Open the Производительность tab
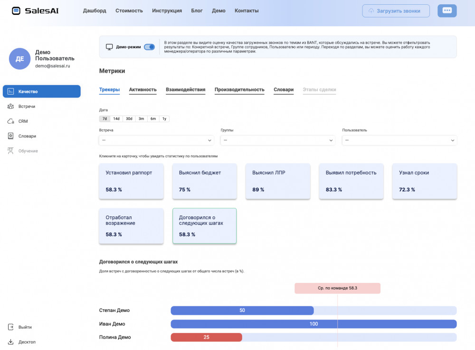 (x=239, y=89)
